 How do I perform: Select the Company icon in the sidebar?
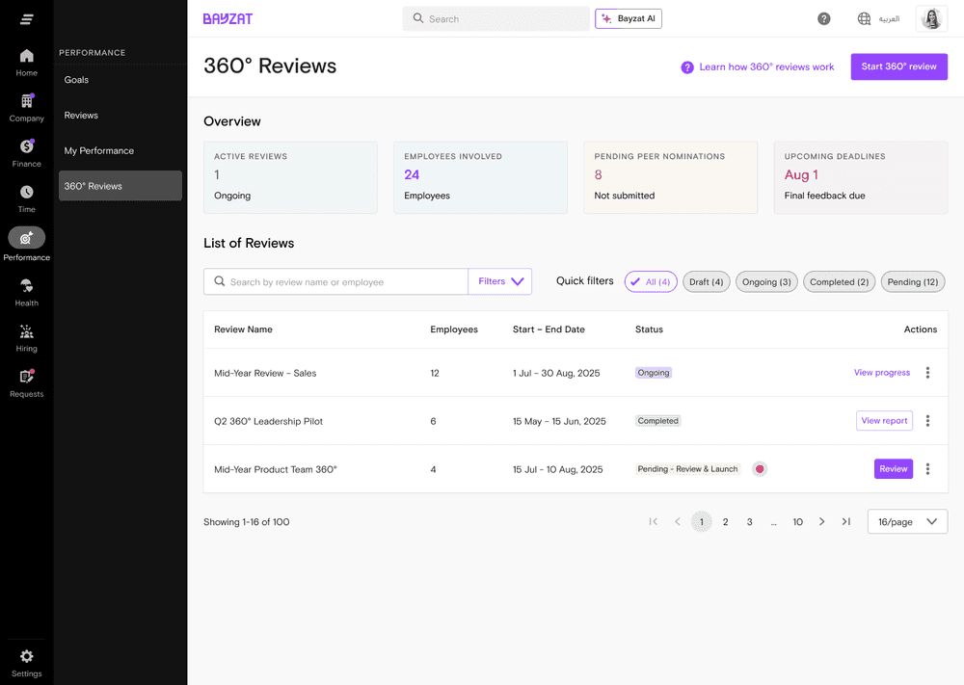(26, 107)
